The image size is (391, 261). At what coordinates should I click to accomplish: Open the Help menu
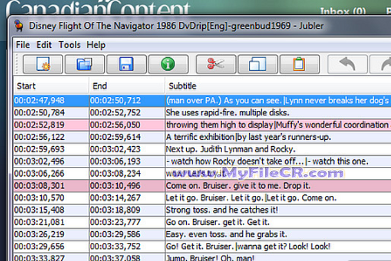[96, 45]
